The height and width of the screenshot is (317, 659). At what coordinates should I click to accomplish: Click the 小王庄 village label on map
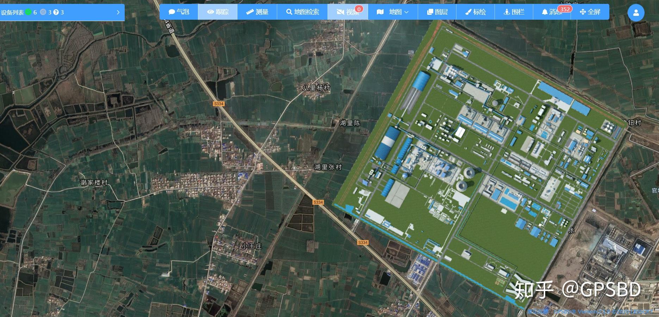pyautogui.click(x=252, y=246)
